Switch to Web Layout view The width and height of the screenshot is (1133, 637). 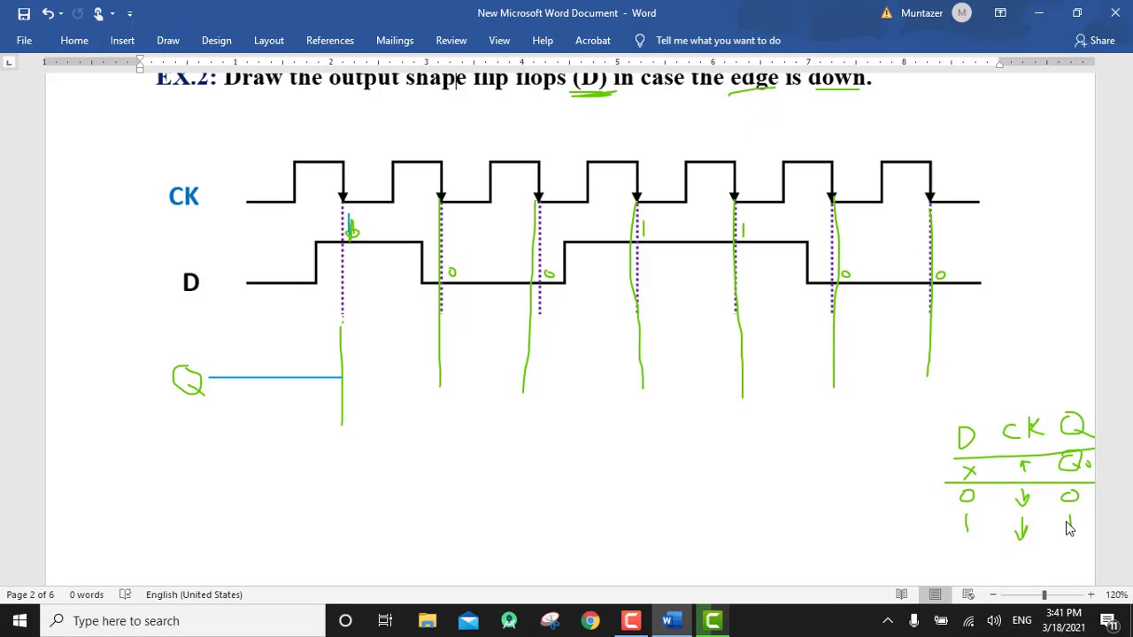pyautogui.click(x=968, y=595)
